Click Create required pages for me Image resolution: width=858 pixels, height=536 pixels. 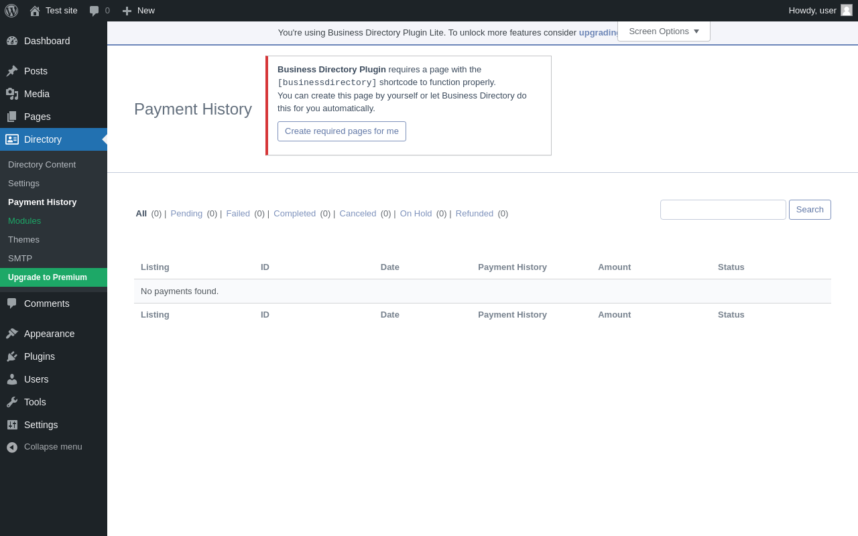pyautogui.click(x=342, y=131)
